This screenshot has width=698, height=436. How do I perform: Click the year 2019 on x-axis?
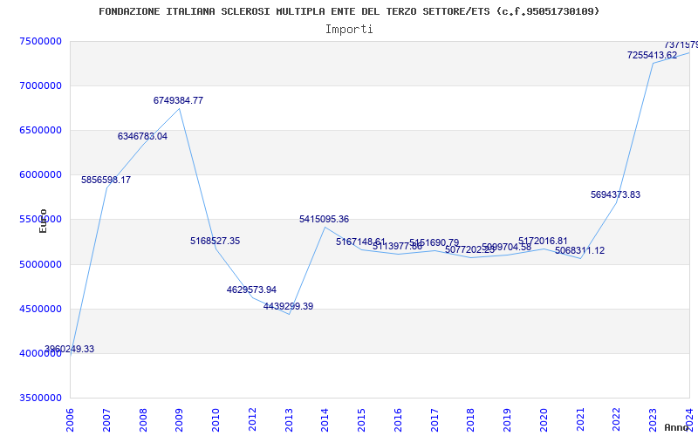pyautogui.click(x=508, y=420)
